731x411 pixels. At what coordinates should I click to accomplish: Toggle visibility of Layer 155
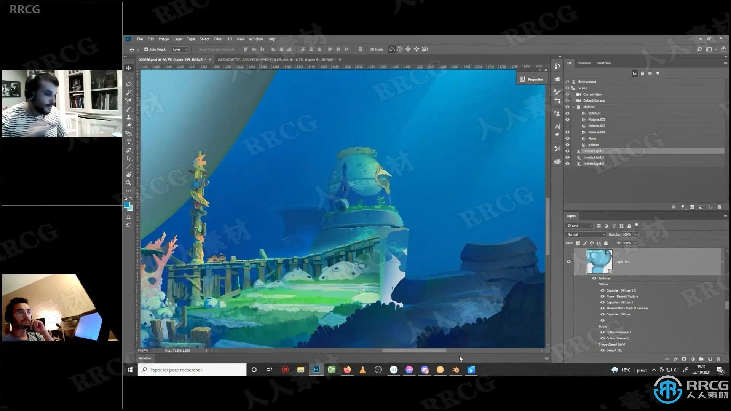[569, 261]
